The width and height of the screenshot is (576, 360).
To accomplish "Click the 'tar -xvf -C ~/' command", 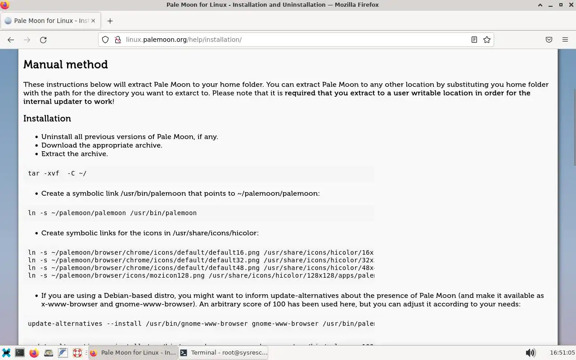I will point(57,173).
